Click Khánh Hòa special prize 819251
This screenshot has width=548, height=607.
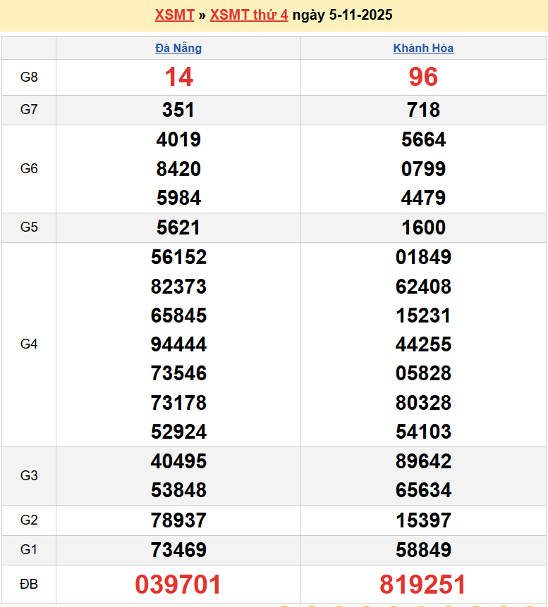coord(423,584)
